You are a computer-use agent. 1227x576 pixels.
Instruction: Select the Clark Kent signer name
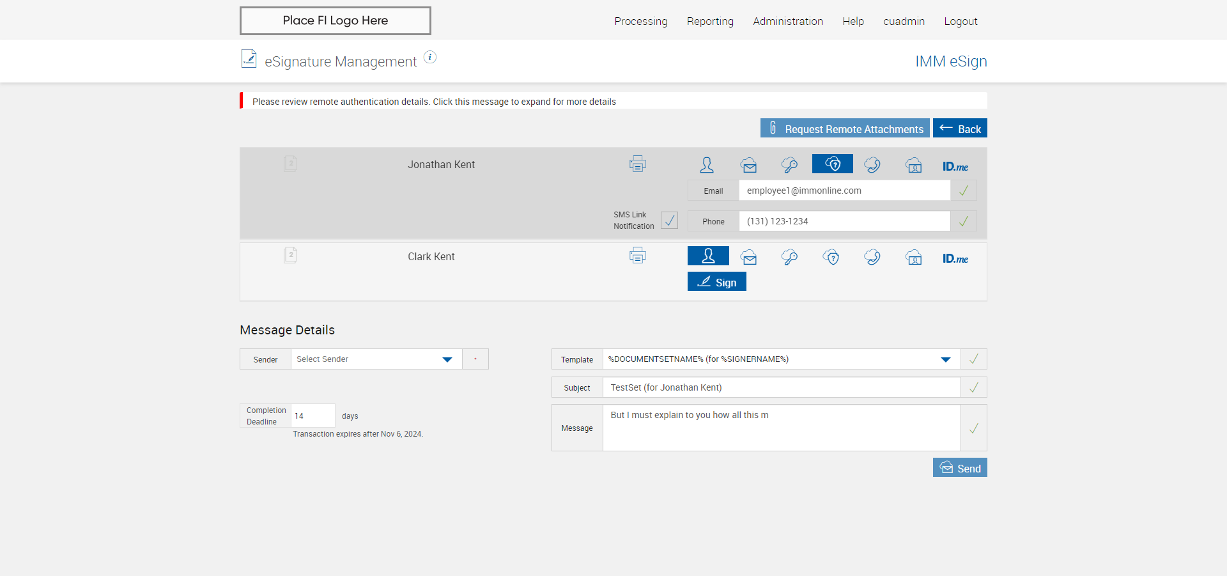pos(431,256)
